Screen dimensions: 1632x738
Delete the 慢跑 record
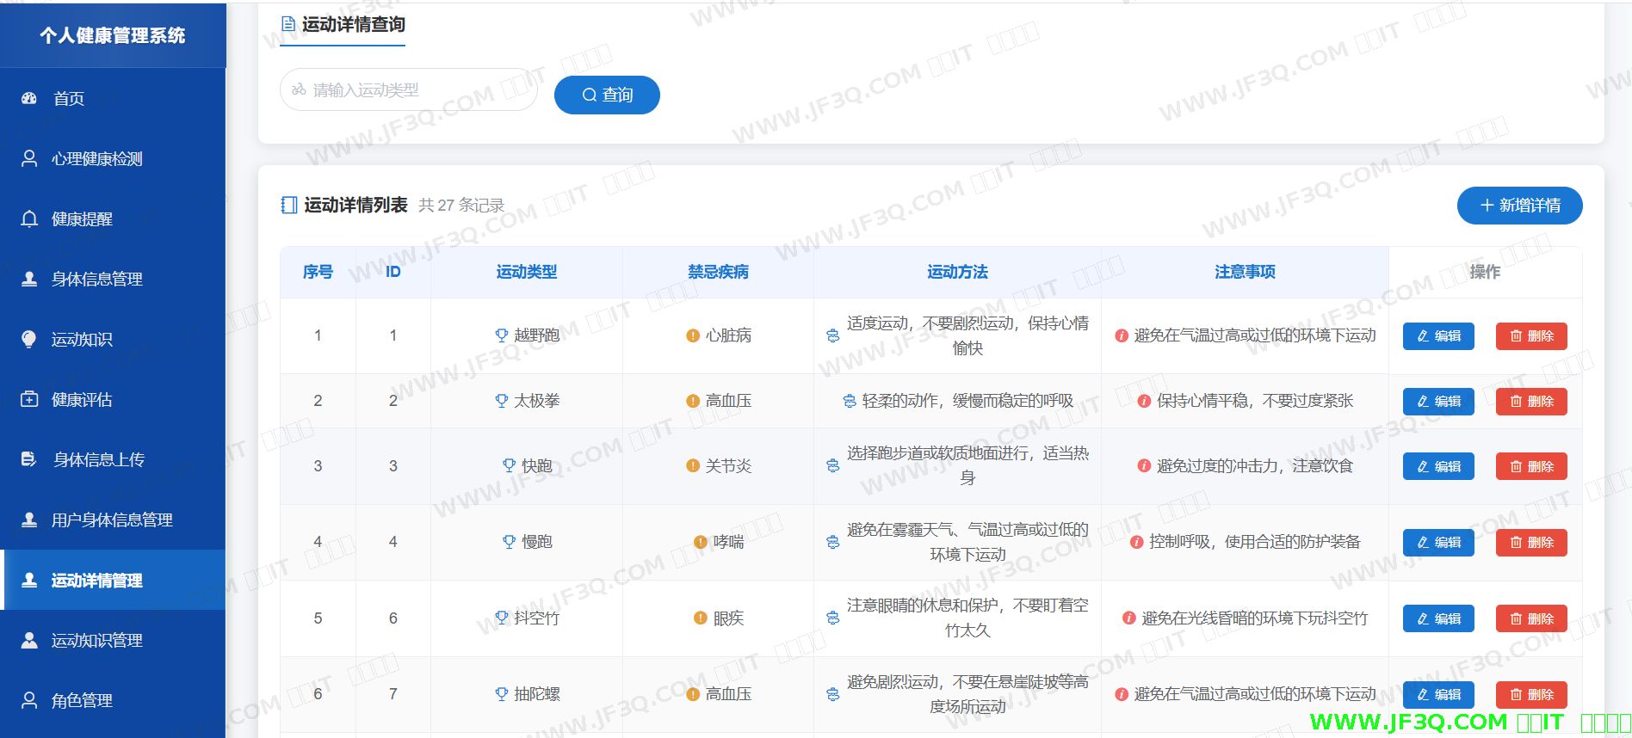[x=1531, y=543]
